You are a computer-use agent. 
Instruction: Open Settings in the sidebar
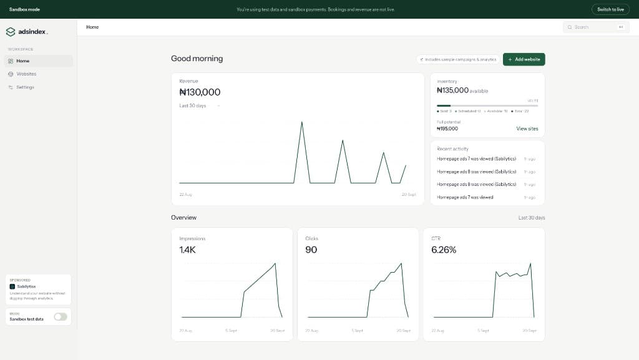pyautogui.click(x=39, y=87)
